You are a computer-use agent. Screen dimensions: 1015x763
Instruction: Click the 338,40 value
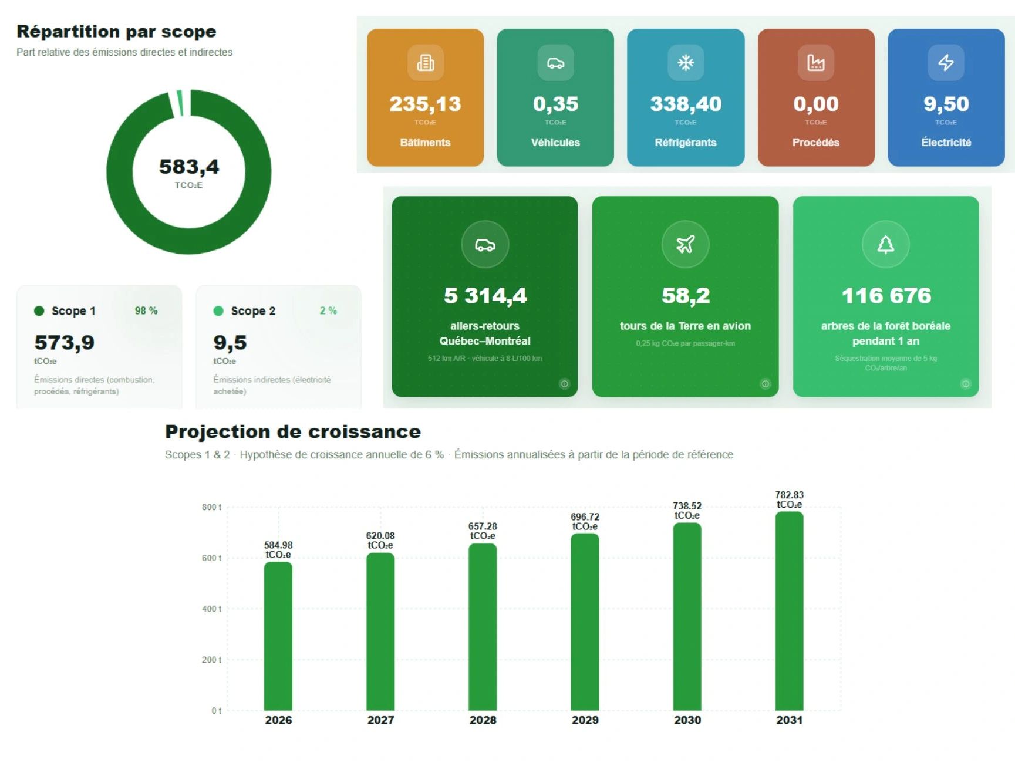tap(686, 104)
